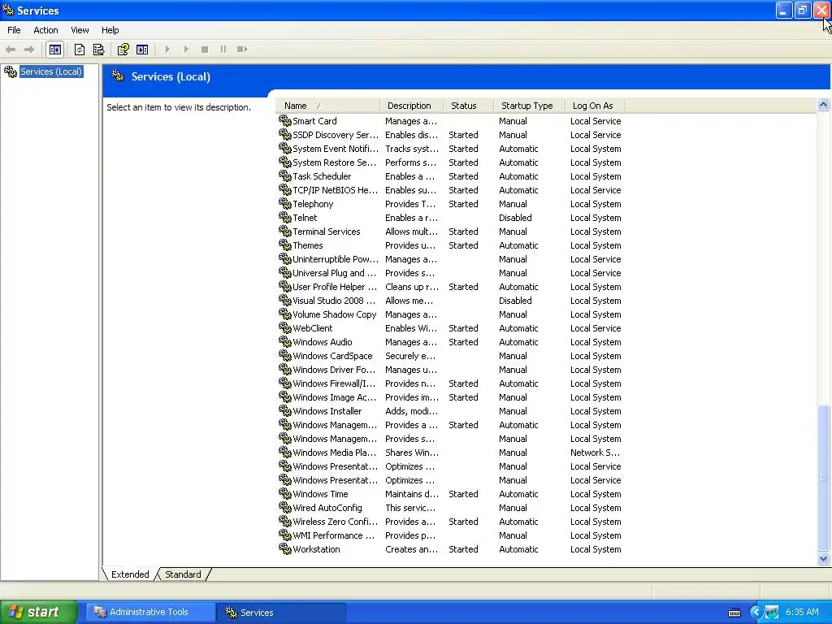Open the Help toolbar icon
This screenshot has height=624, width=832.
(123, 50)
